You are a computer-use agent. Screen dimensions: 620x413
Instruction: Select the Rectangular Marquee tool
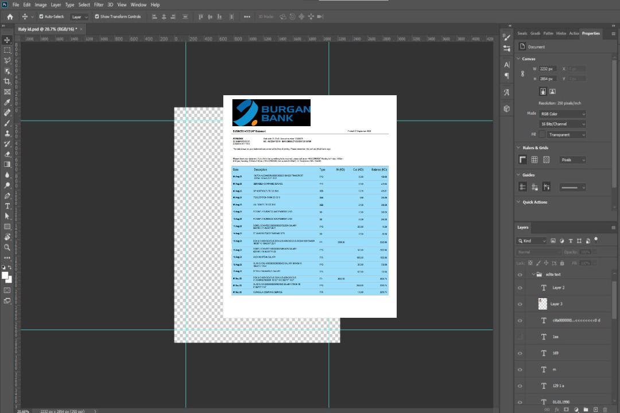7,50
